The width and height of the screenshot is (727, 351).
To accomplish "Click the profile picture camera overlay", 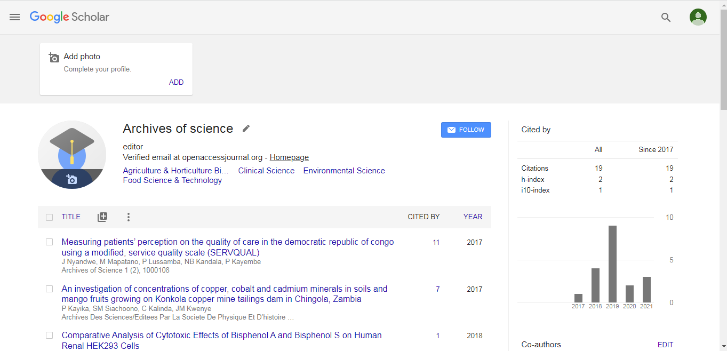I will point(71,179).
